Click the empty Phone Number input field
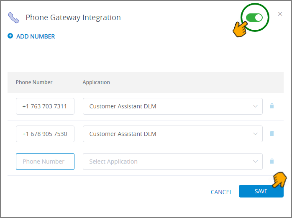The height and width of the screenshot is (218, 292). (45, 162)
